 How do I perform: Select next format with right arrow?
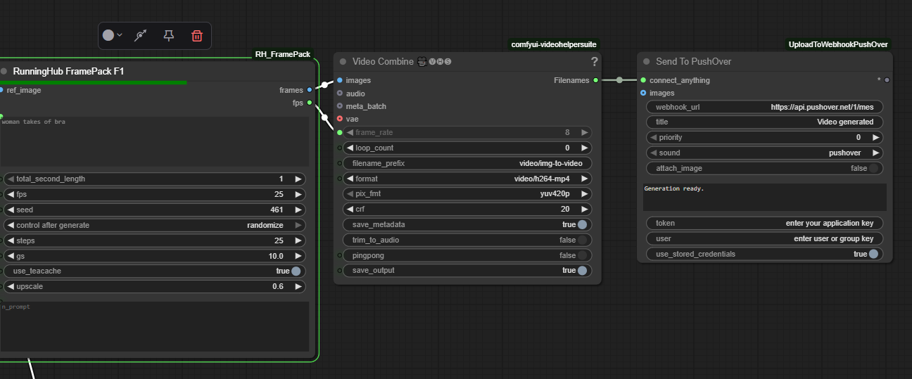pos(583,179)
